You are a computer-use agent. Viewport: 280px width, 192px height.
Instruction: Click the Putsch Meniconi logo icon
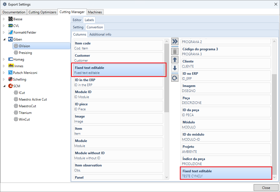coord(10,73)
